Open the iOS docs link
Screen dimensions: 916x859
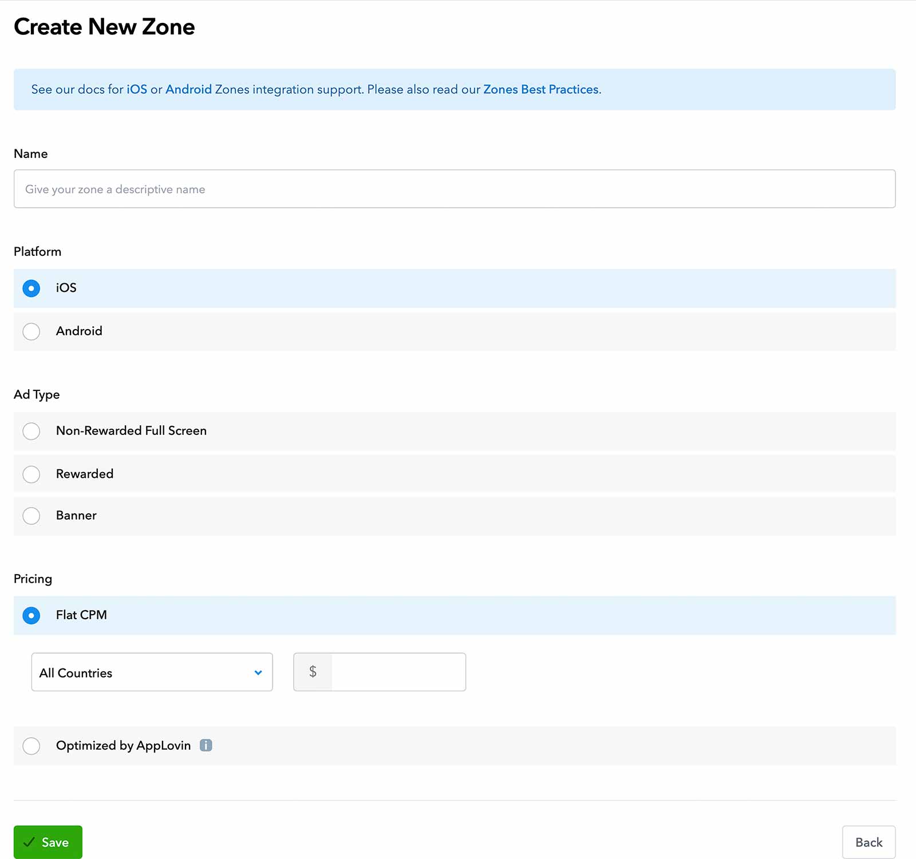coord(136,89)
